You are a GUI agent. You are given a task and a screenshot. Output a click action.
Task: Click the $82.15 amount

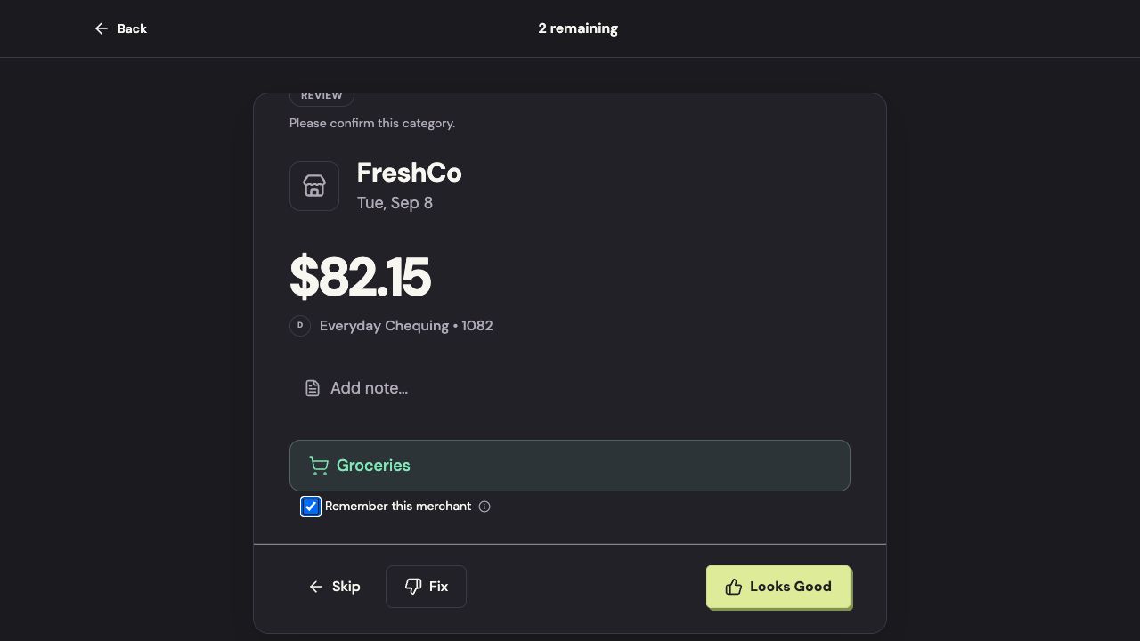tap(361, 276)
